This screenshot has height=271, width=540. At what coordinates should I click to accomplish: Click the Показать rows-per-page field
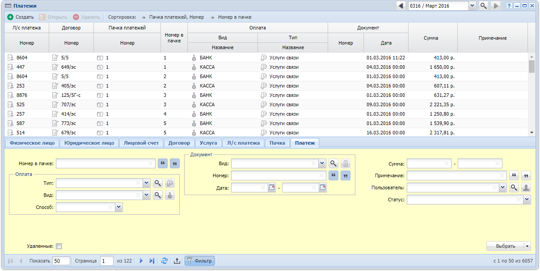(61, 261)
